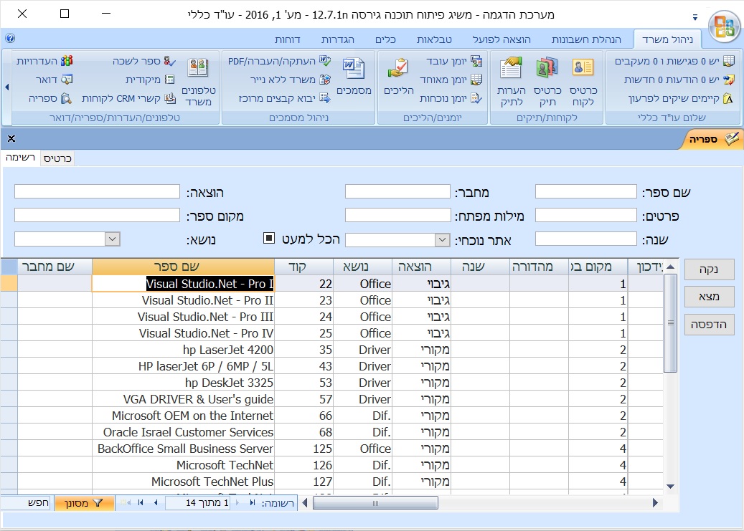Switch to the הגדרות ribbon tab
744x531 pixels.
tap(338, 39)
